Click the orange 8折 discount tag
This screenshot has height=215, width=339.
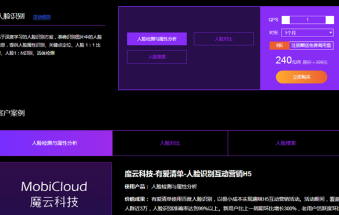279,45
